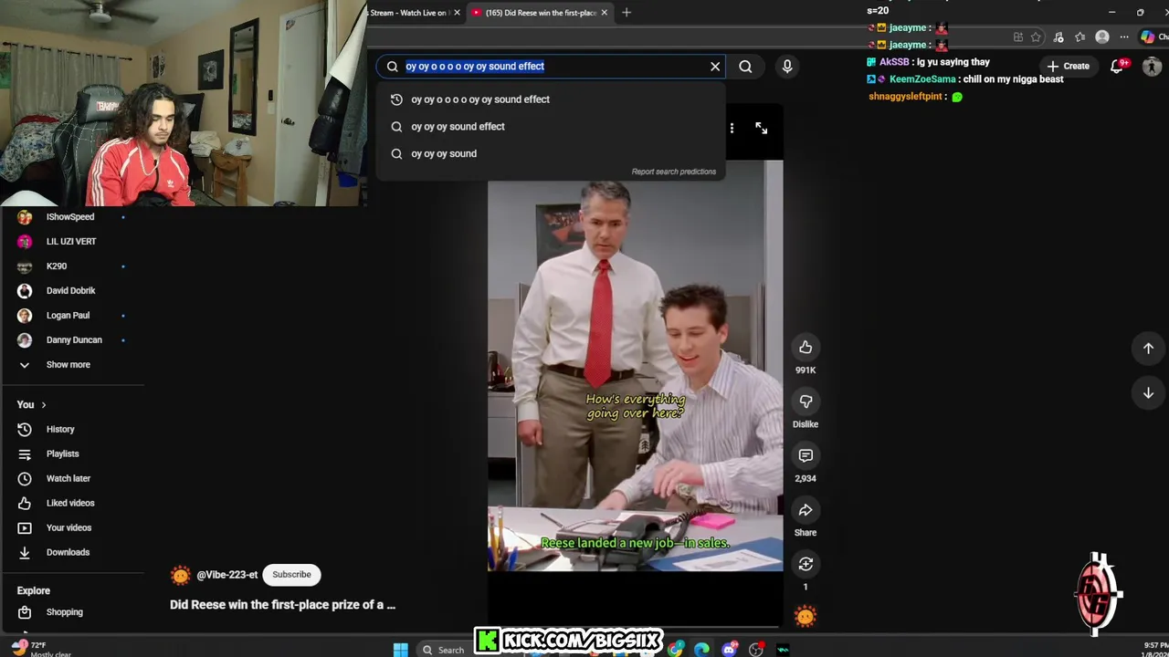1169x657 pixels.
Task: Open IShowSpeed subscription channel
Action: [x=72, y=217]
